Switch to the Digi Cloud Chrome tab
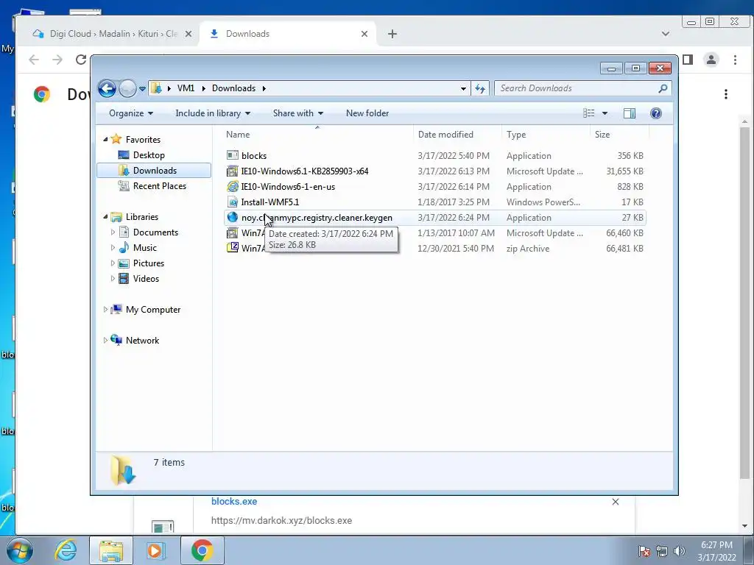The image size is (754, 565). pyautogui.click(x=113, y=34)
